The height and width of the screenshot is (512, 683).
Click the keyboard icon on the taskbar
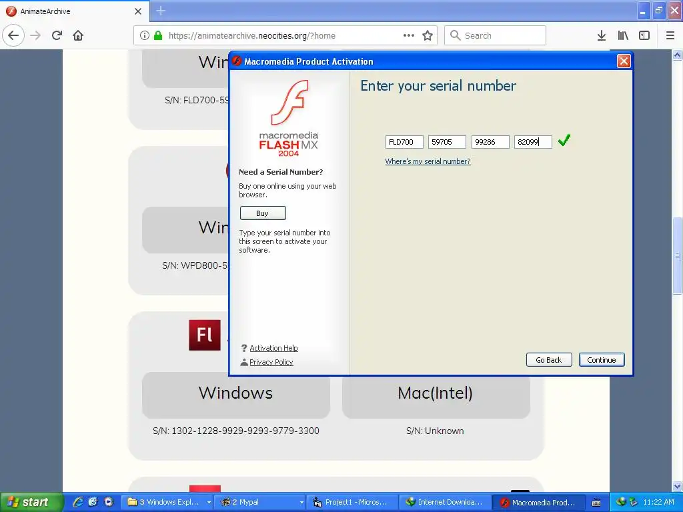coord(596,503)
